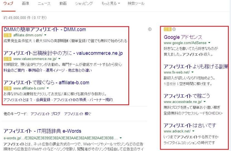Viewport: 231px width, 151px height.
Task: Click the 事例紹介 sitelink
Action: [x=35, y=70]
